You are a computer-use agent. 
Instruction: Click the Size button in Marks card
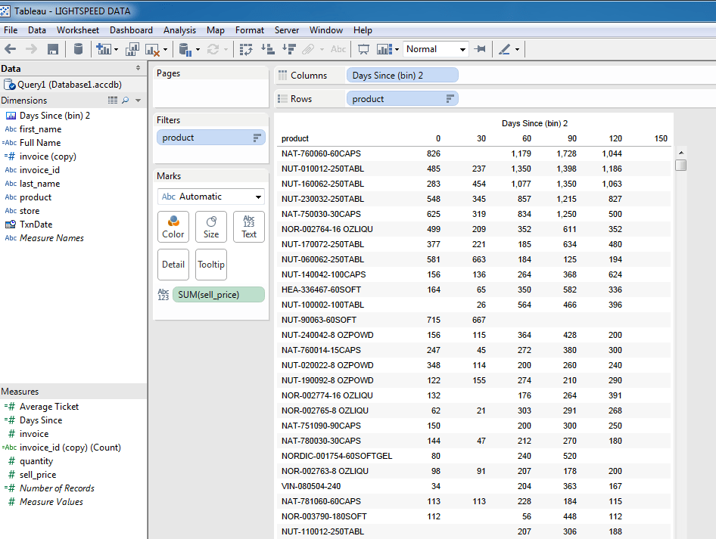pos(211,227)
